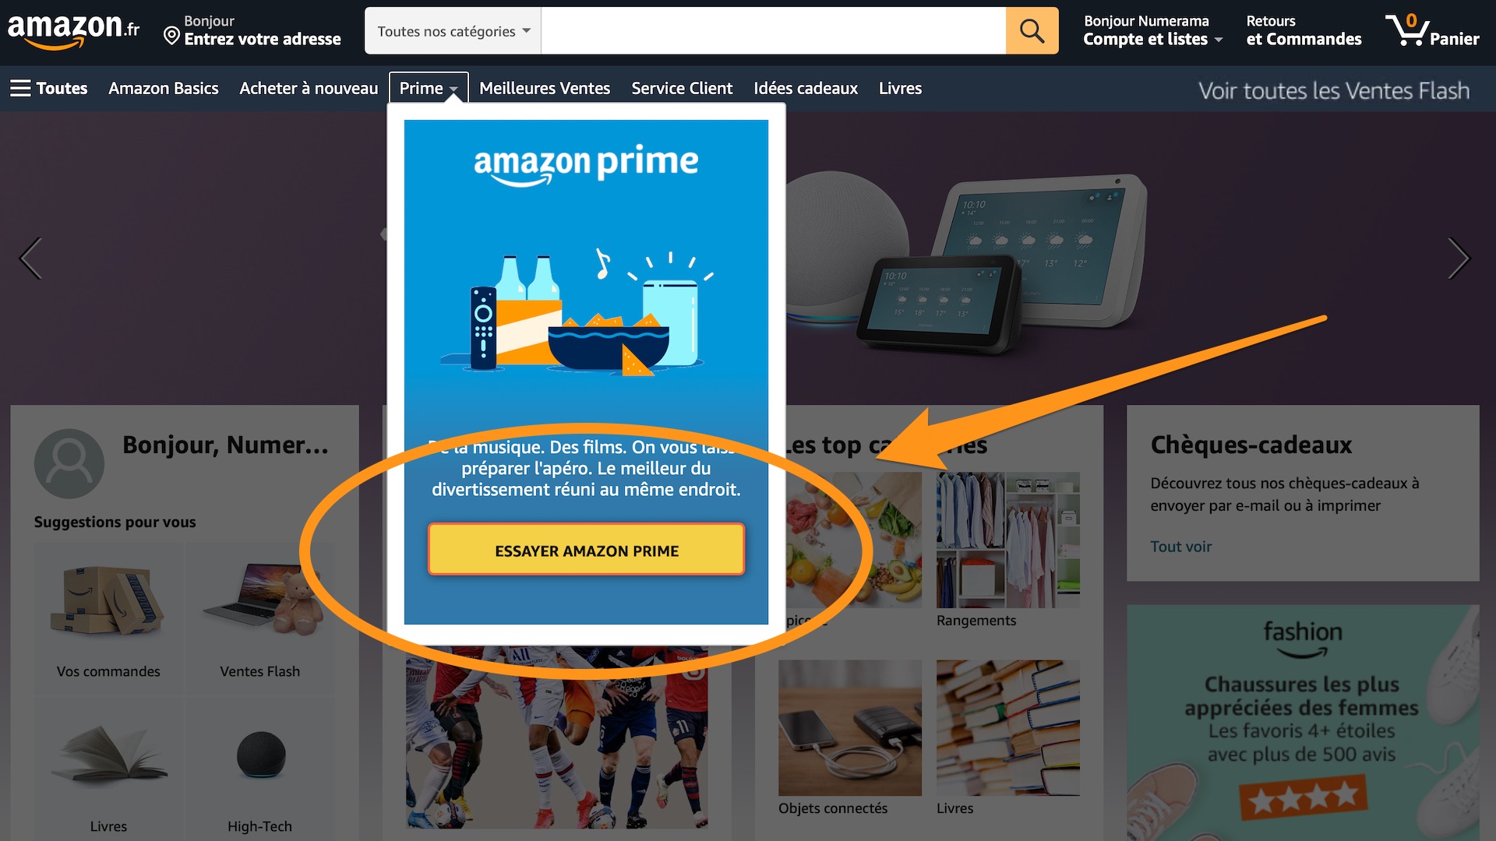
Task: Expand Toutes nos catégories dropdown
Action: click(x=453, y=31)
